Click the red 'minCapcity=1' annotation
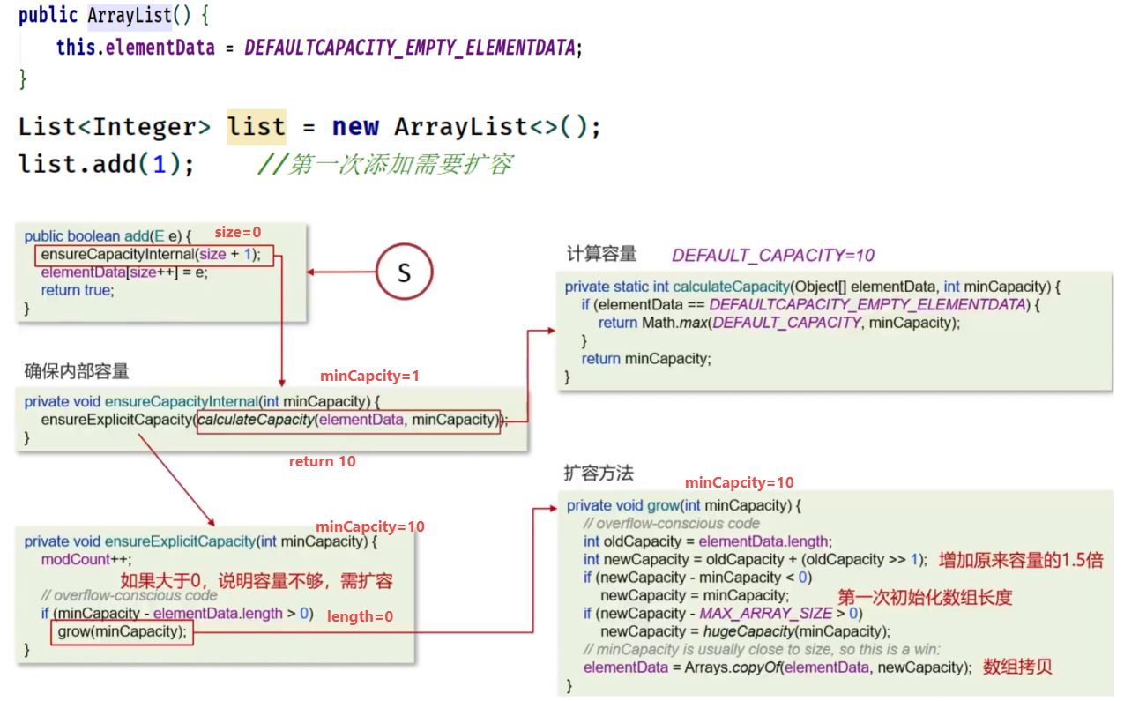The height and width of the screenshot is (701, 1124). pyautogui.click(x=369, y=376)
